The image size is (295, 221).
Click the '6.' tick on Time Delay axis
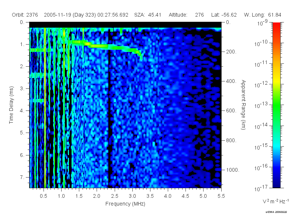click(x=22, y=155)
